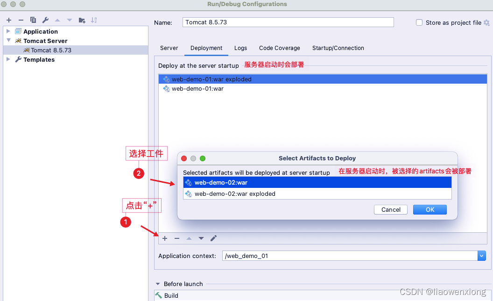Switch to the Logs tab

[240, 48]
